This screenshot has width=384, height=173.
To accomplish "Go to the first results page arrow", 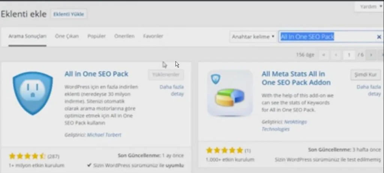I will pos(323,55).
